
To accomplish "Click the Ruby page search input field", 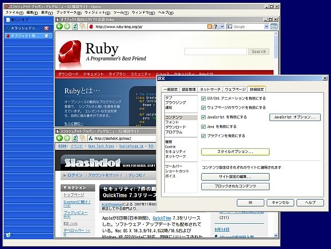I will coord(215,52).
